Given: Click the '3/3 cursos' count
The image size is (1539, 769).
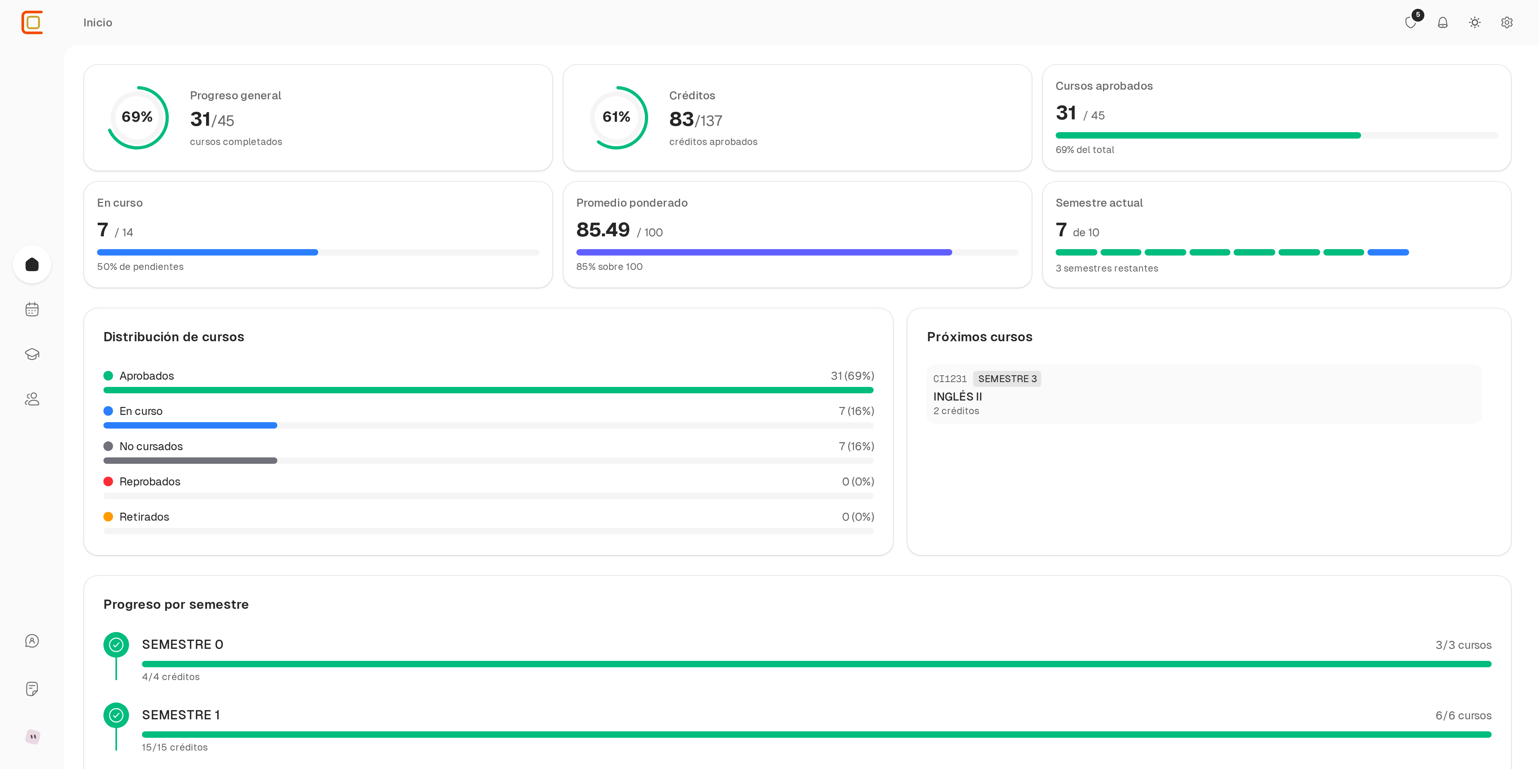Looking at the screenshot, I should (1463, 645).
